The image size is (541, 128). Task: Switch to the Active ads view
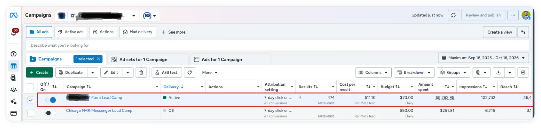[71, 32]
